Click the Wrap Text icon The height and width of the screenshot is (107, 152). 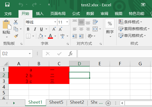tap(95, 22)
